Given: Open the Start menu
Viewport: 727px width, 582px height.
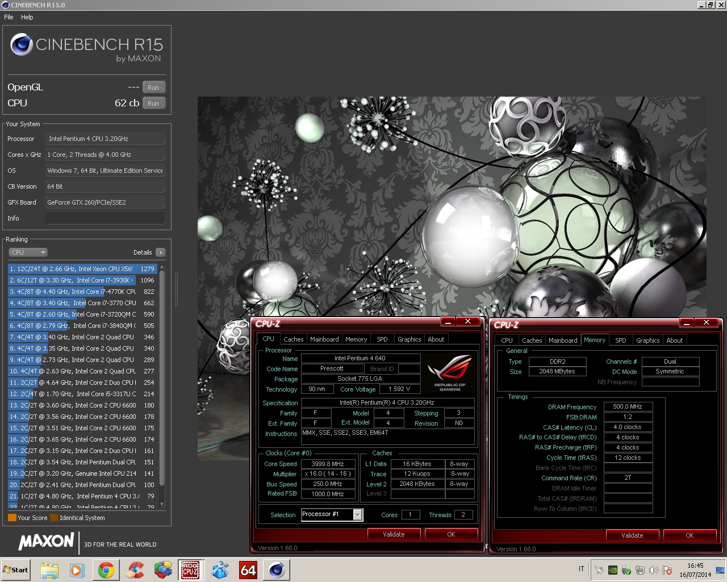Looking at the screenshot, I should point(16,570).
